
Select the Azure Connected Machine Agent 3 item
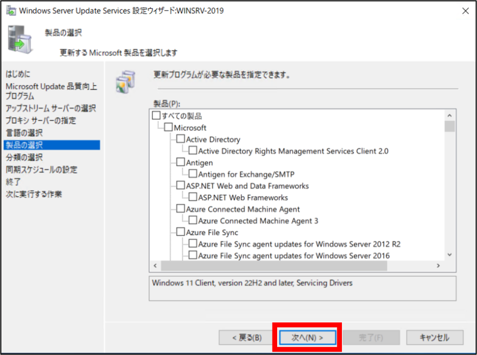[258, 221]
